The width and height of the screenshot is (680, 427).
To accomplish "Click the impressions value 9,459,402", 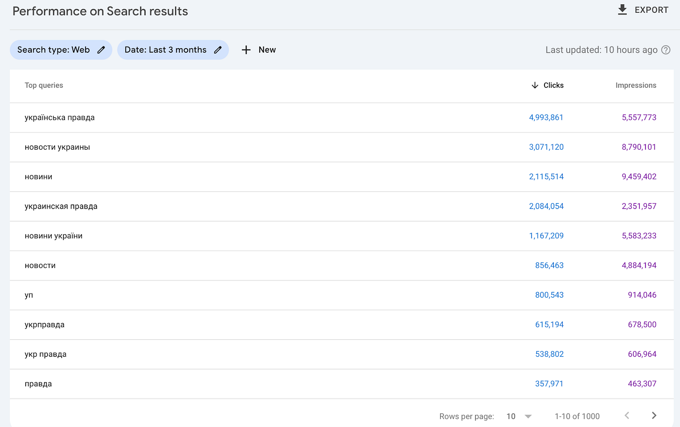I will pyautogui.click(x=639, y=177).
